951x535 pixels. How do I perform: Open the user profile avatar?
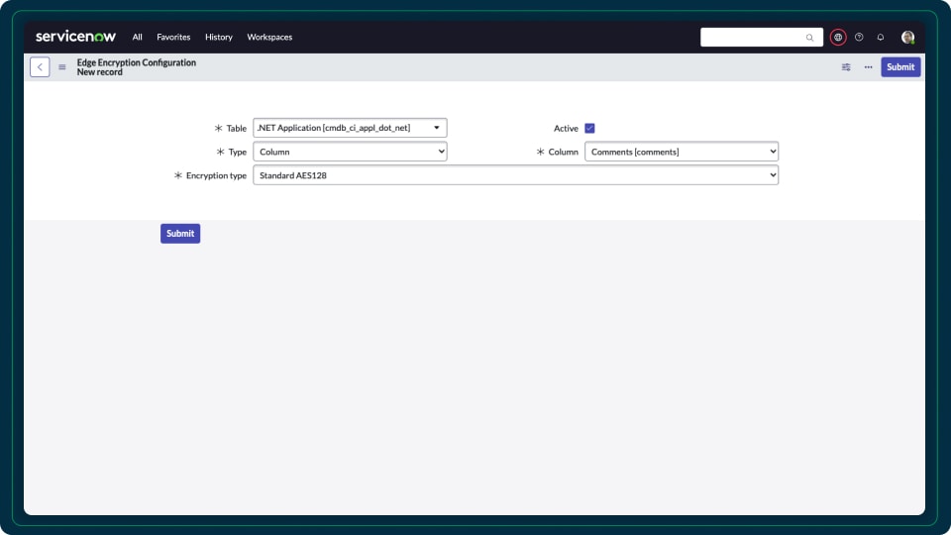[x=907, y=38]
